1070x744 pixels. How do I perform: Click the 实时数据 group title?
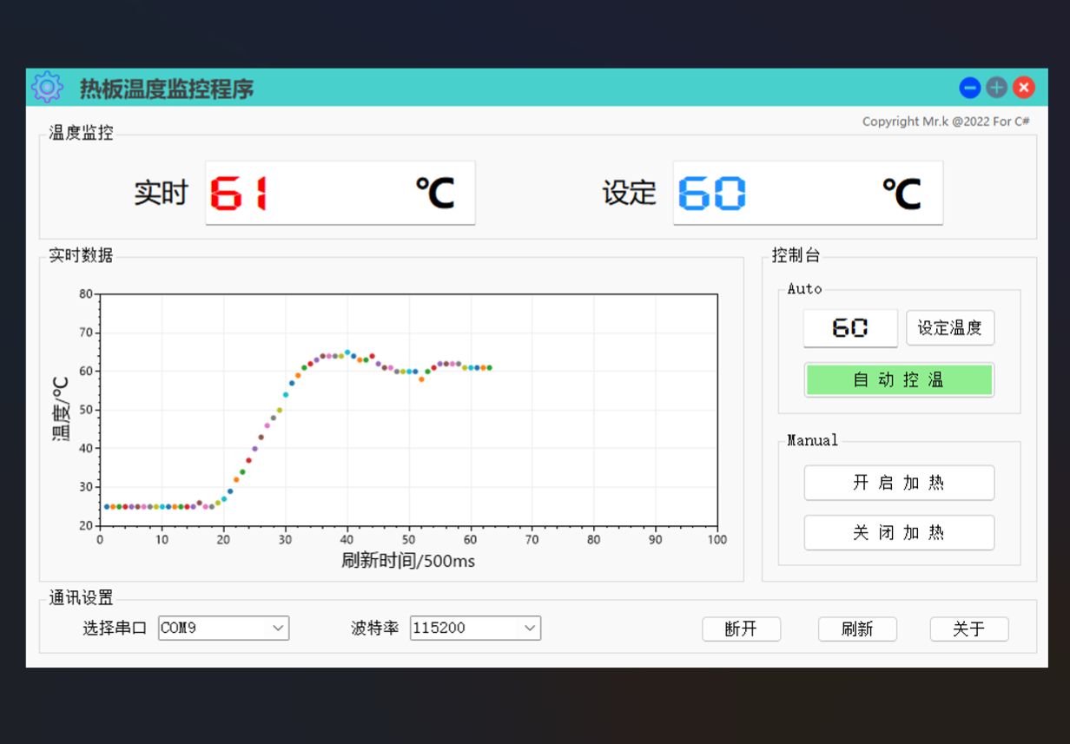click(x=81, y=255)
